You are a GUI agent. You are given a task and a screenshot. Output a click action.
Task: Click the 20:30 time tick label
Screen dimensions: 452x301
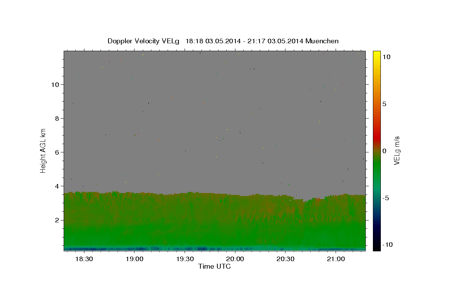point(286,259)
